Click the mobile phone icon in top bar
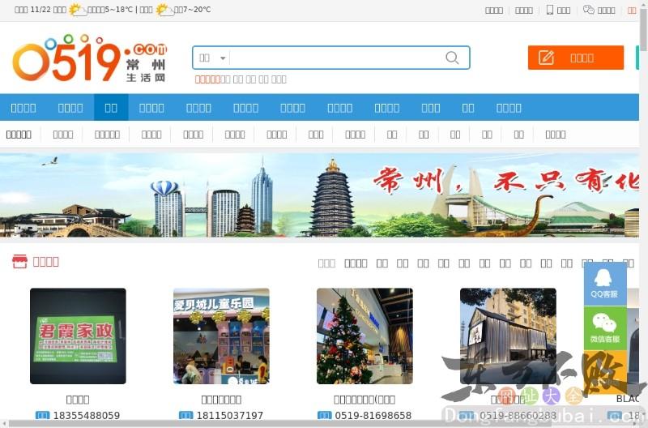 550,10
